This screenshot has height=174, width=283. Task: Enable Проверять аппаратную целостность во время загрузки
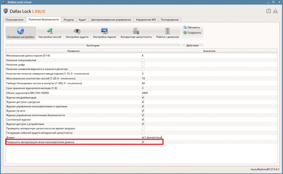tap(143, 128)
